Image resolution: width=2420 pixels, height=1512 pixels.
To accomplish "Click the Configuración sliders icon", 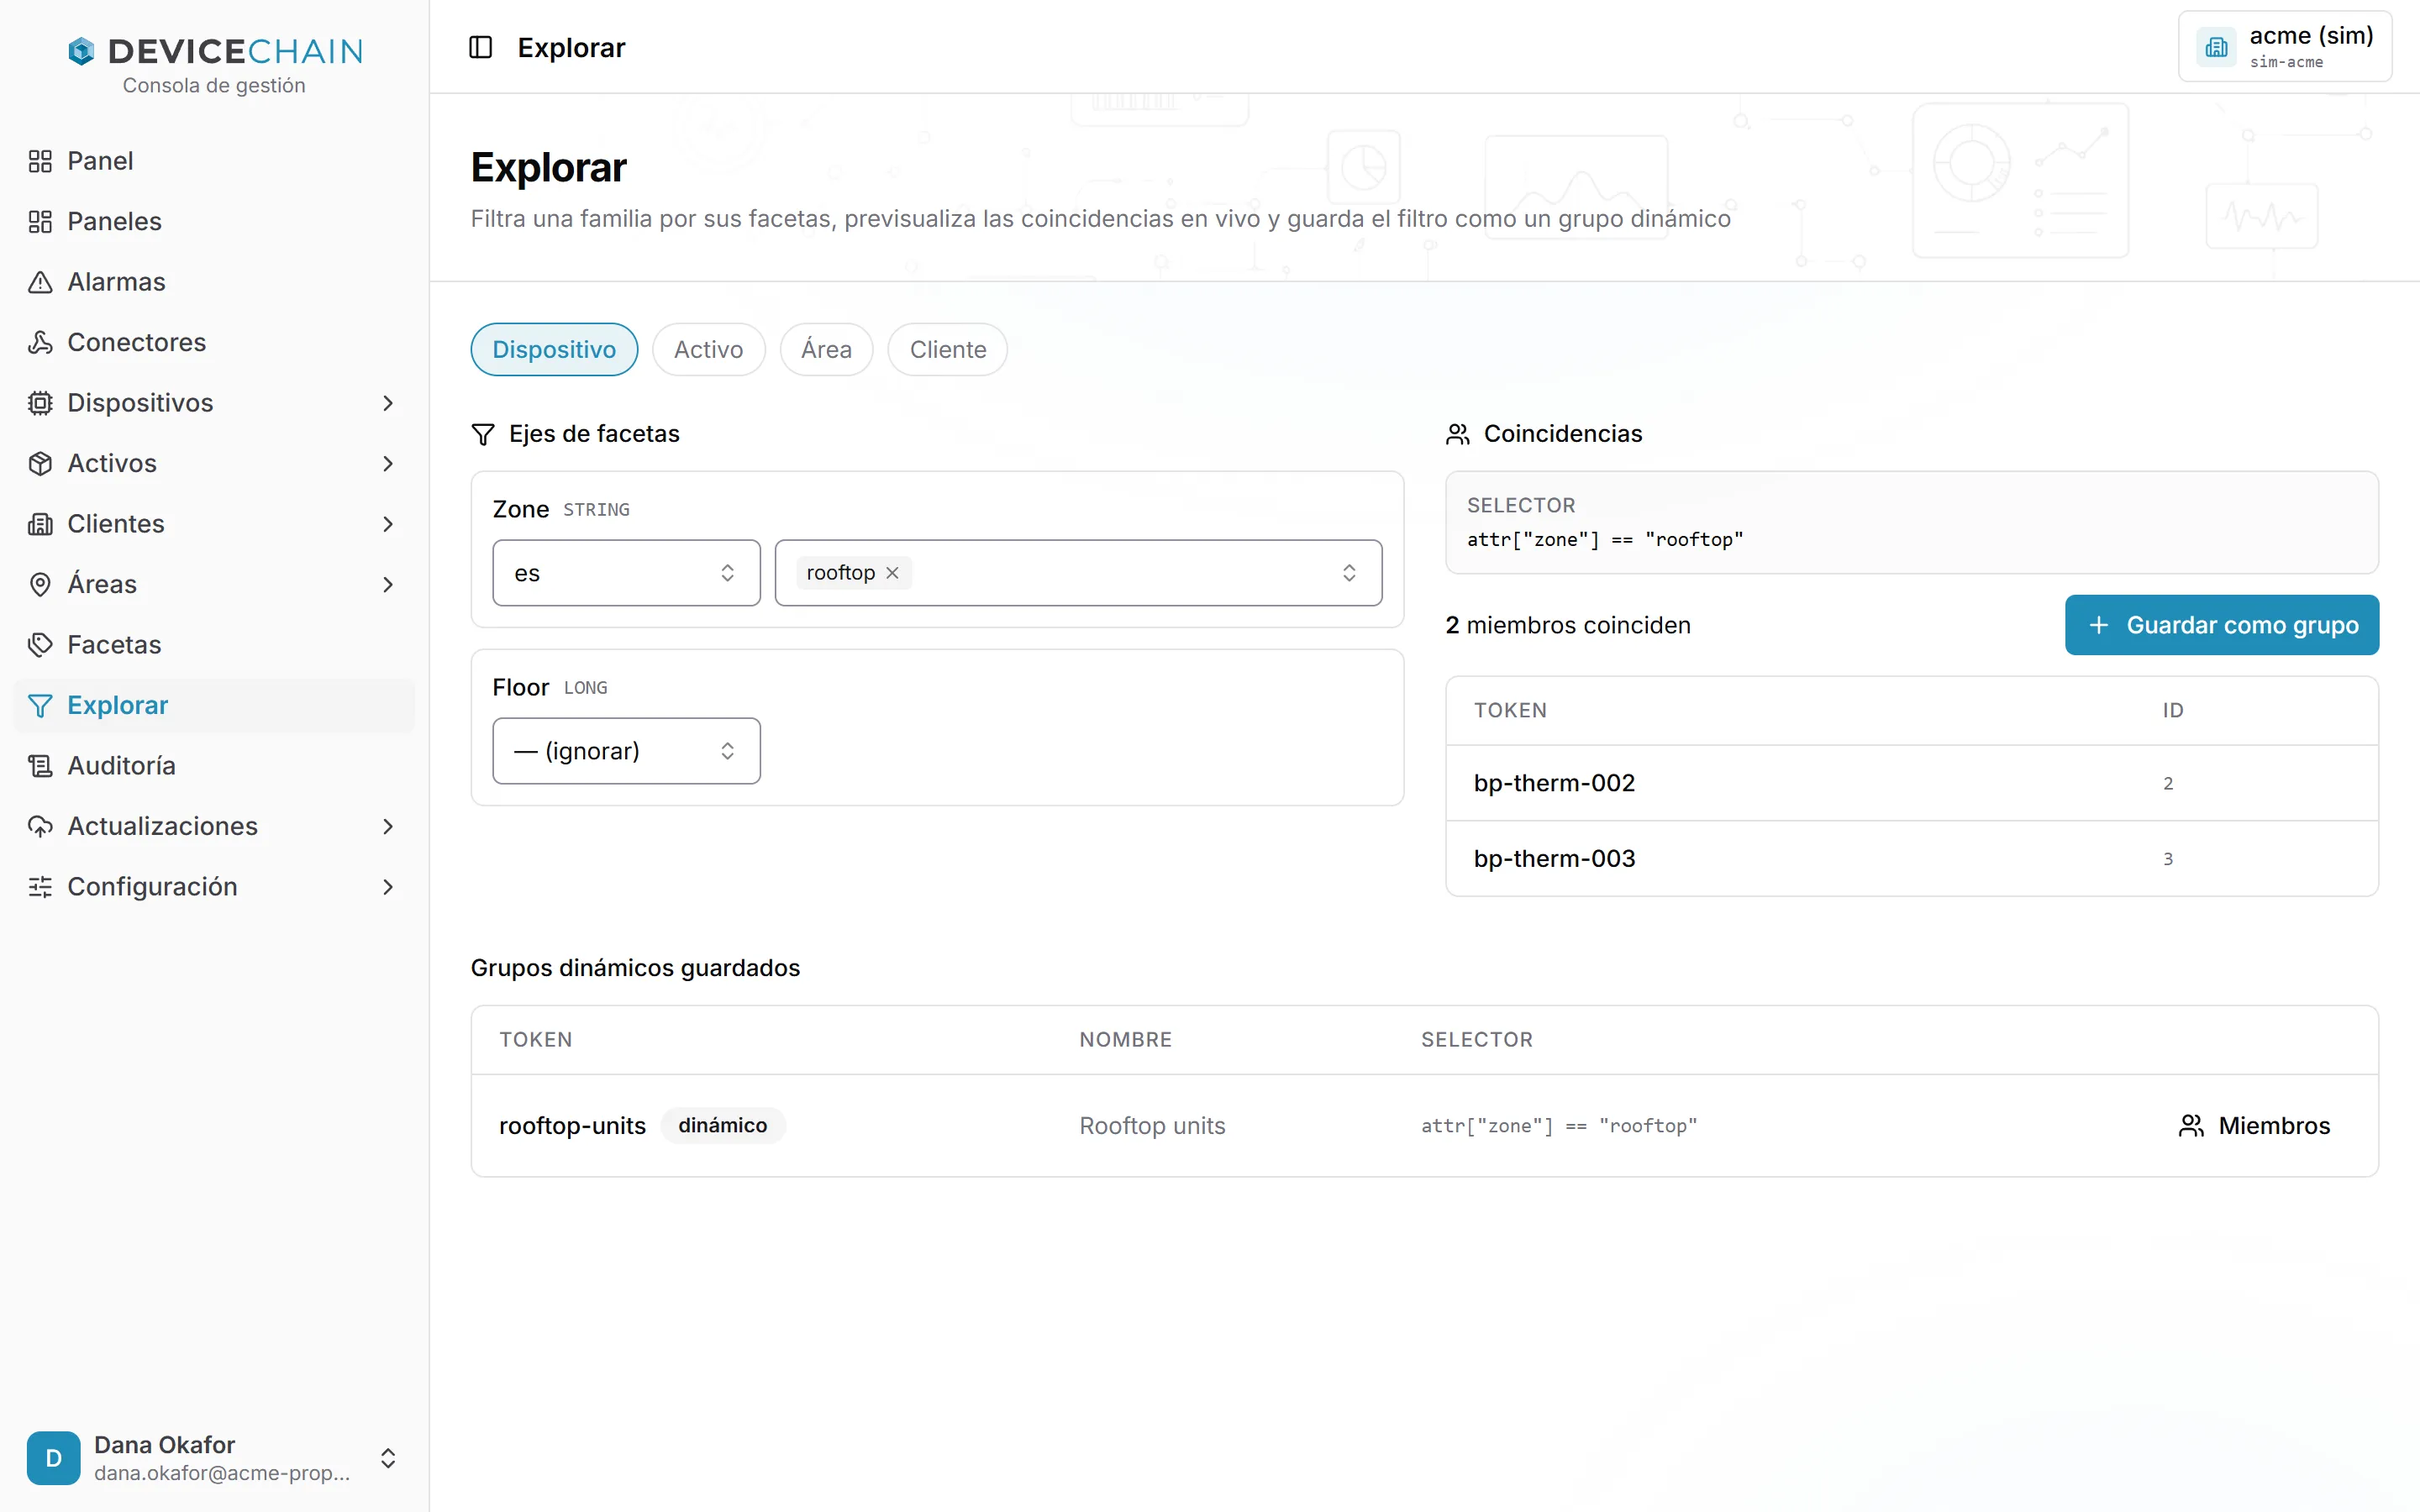I will 40,887.
